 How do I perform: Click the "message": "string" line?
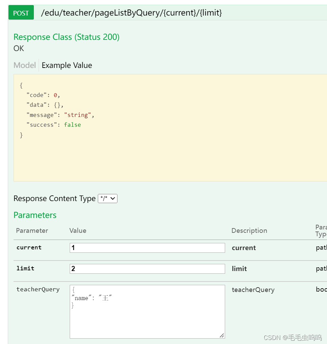pos(60,115)
